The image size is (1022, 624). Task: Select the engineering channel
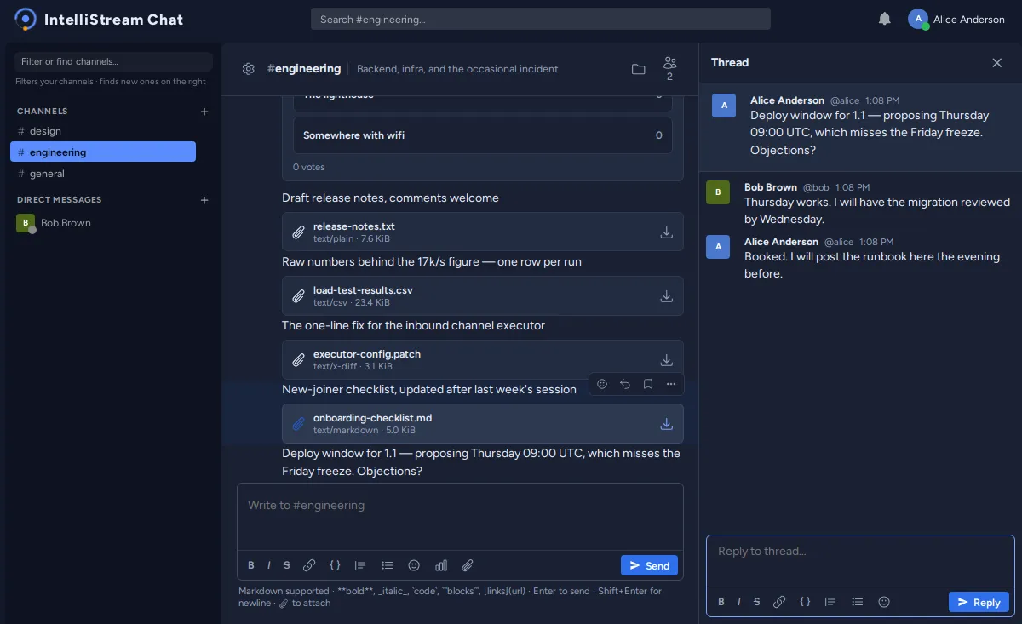(103, 152)
